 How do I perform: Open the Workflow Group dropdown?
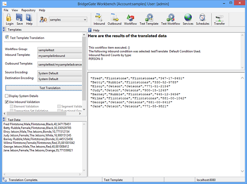tap(60, 50)
